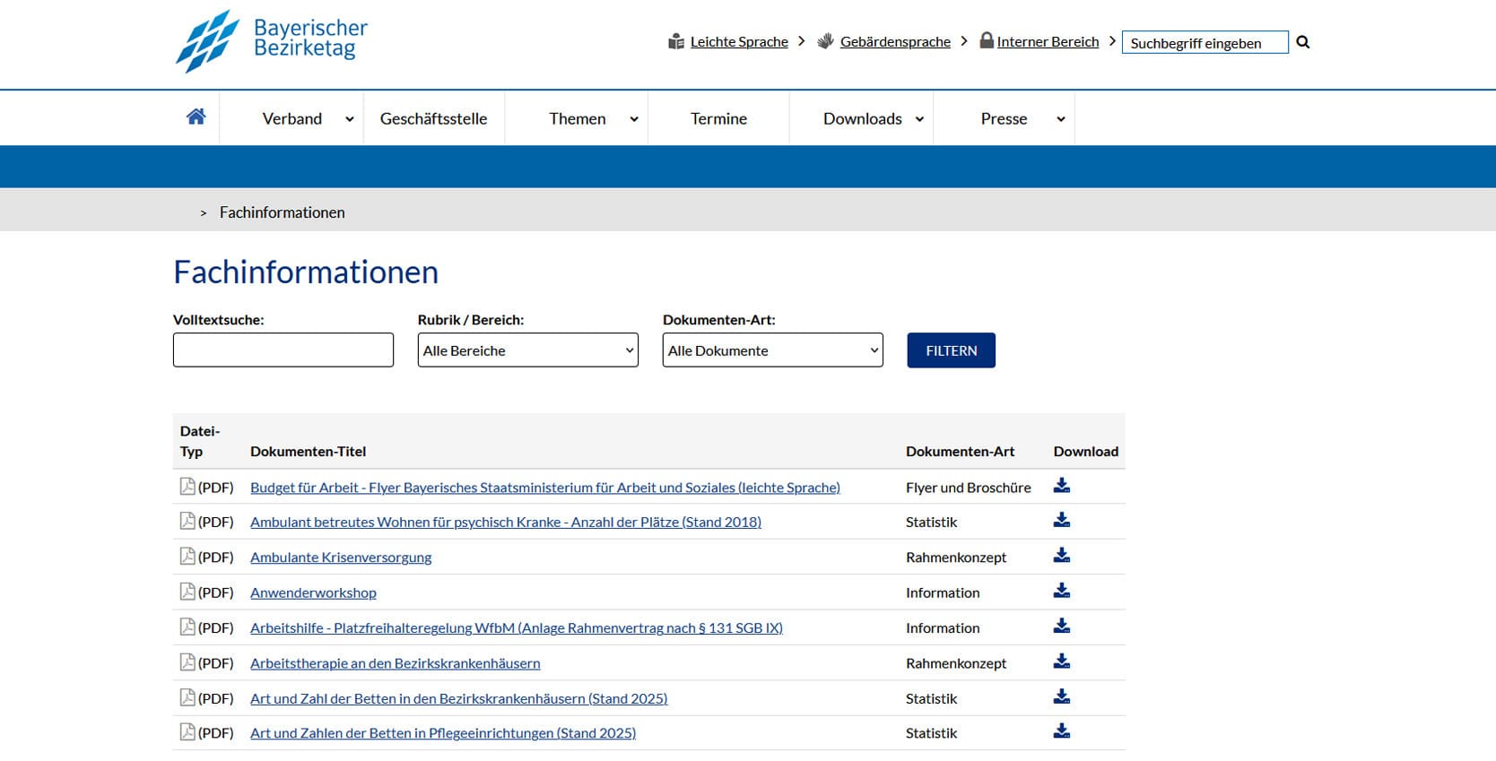Click the search magnifier icon
Image resolution: width=1496 pixels, height=761 pixels.
[1303, 42]
